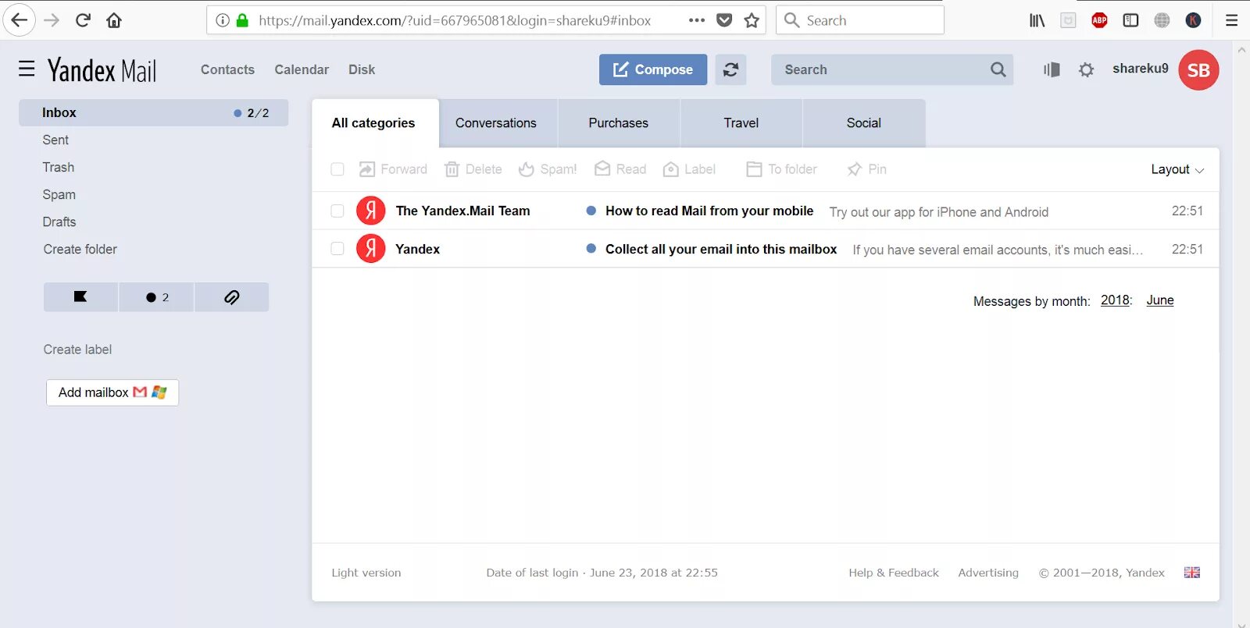The height and width of the screenshot is (628, 1250).
Task: Click the themes icon beside settings gear
Action: 1052,70
